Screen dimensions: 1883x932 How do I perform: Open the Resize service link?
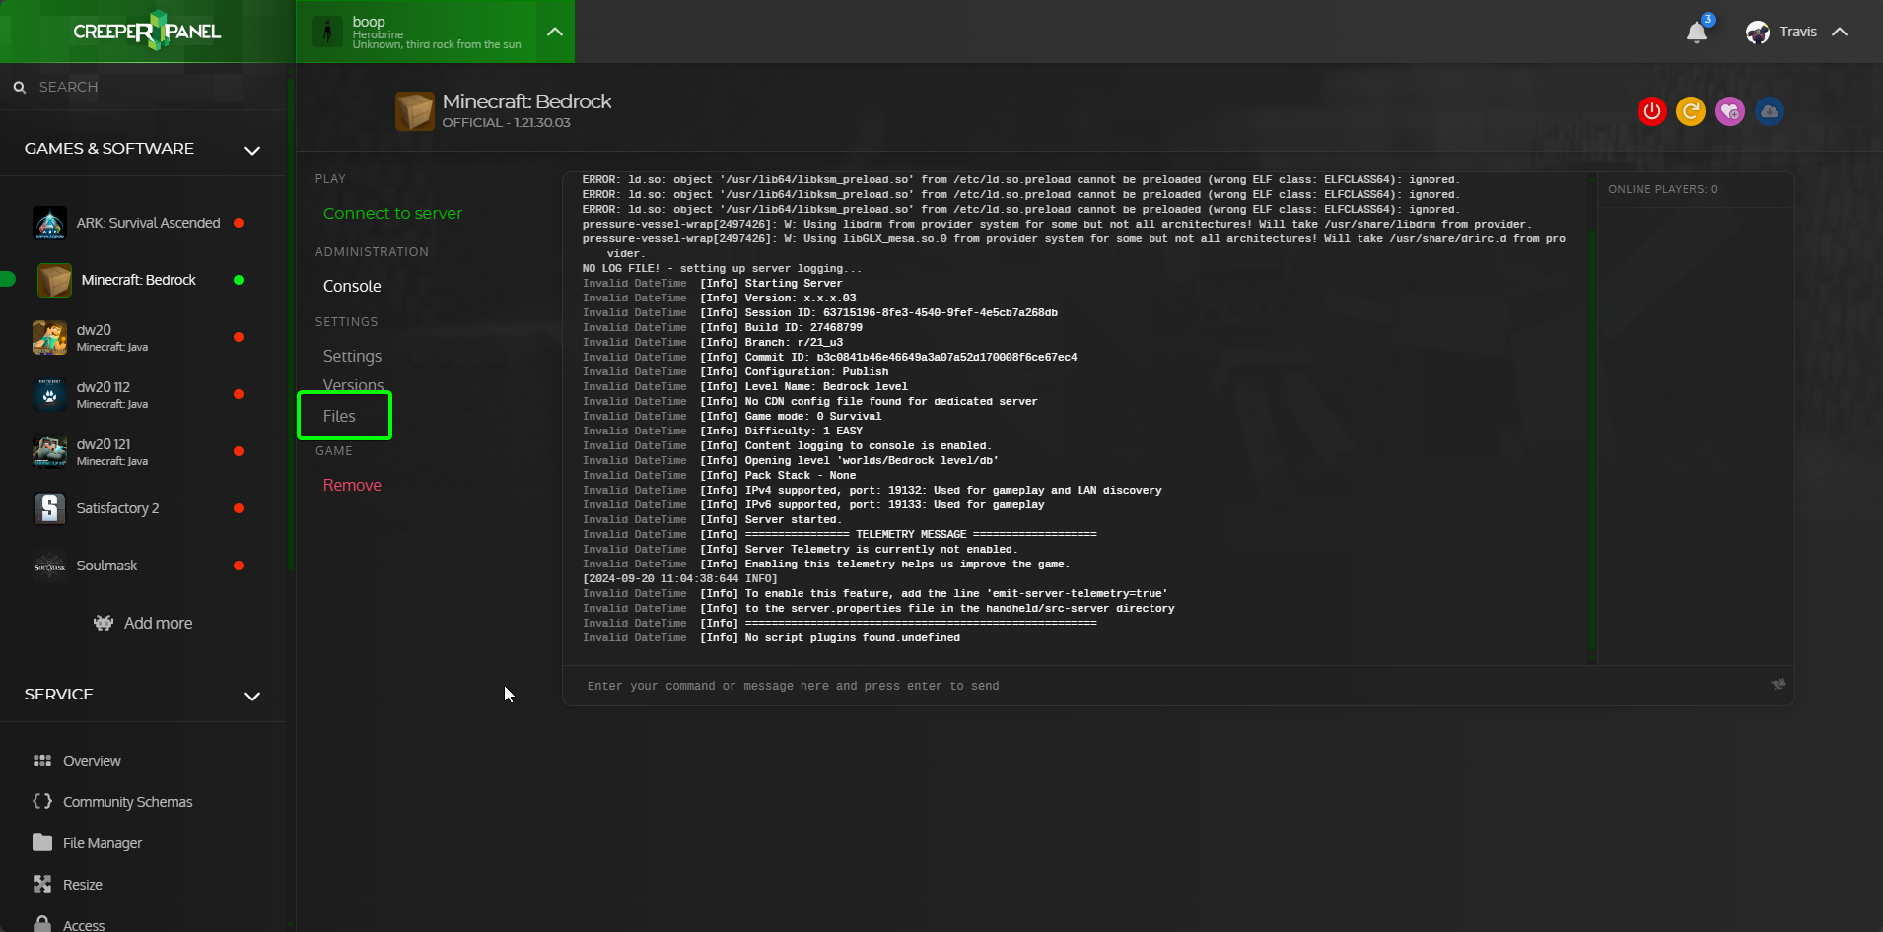[83, 885]
